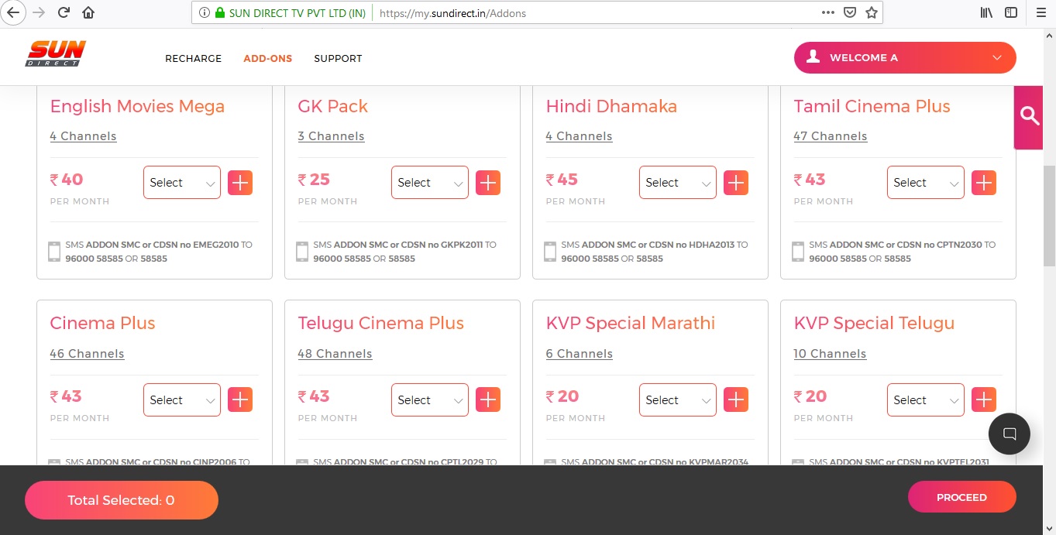
Task: View the 4 Channels link of Hindi Dhamaka
Action: (579, 136)
